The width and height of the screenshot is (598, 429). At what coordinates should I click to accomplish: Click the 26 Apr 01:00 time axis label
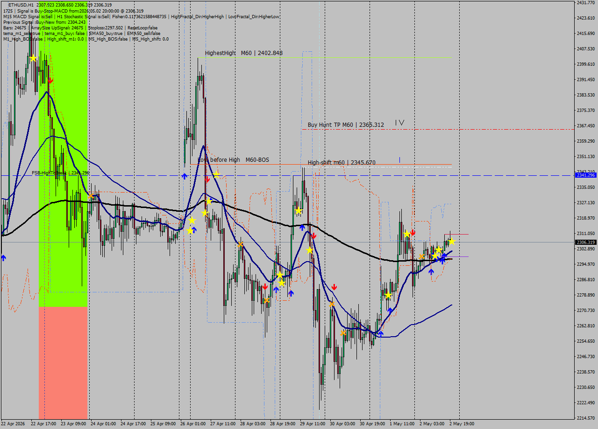(192, 424)
